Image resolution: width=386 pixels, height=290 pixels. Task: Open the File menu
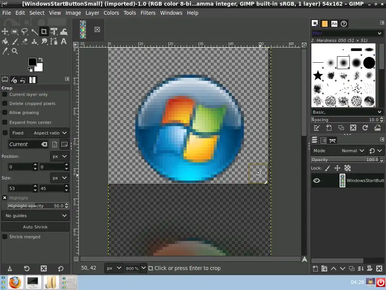tap(6, 13)
